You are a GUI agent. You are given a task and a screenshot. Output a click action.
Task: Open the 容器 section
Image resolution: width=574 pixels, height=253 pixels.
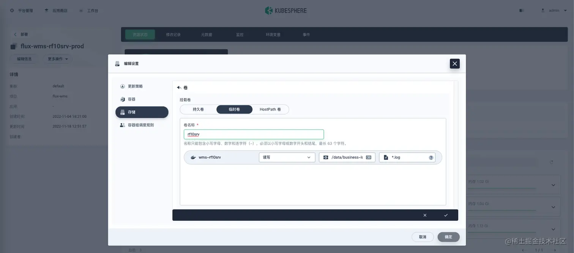142,99
